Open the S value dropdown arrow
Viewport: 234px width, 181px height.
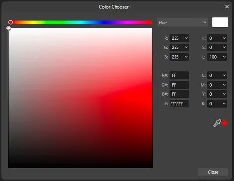224,47
